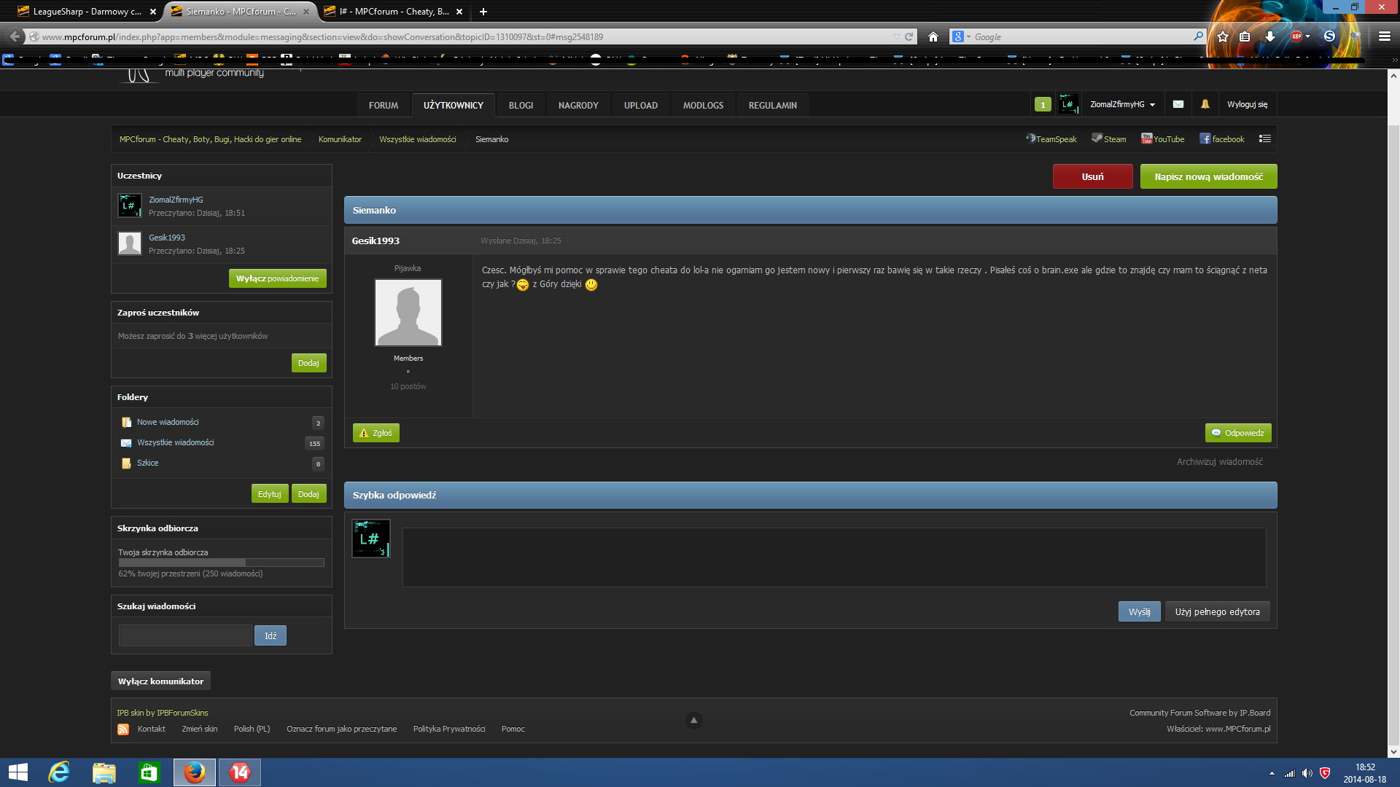Open the Firefox hamburger menu

point(1385,36)
